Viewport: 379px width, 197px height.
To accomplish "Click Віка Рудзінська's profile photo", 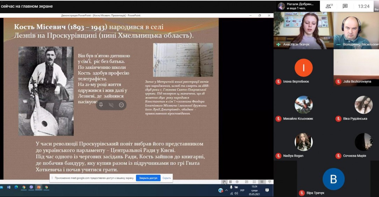I will click(x=364, y=105).
